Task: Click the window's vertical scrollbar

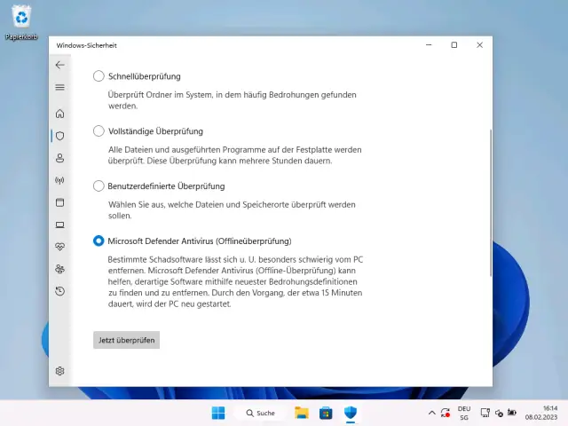Action: [491, 203]
